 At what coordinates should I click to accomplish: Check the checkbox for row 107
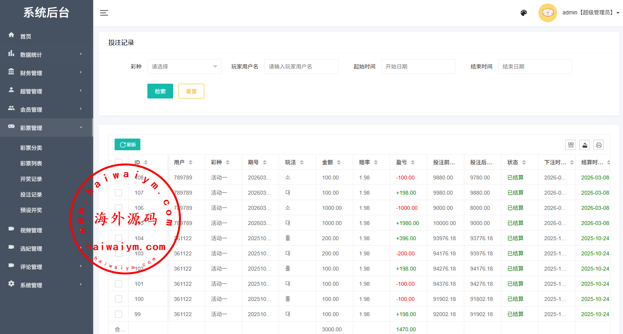click(119, 193)
